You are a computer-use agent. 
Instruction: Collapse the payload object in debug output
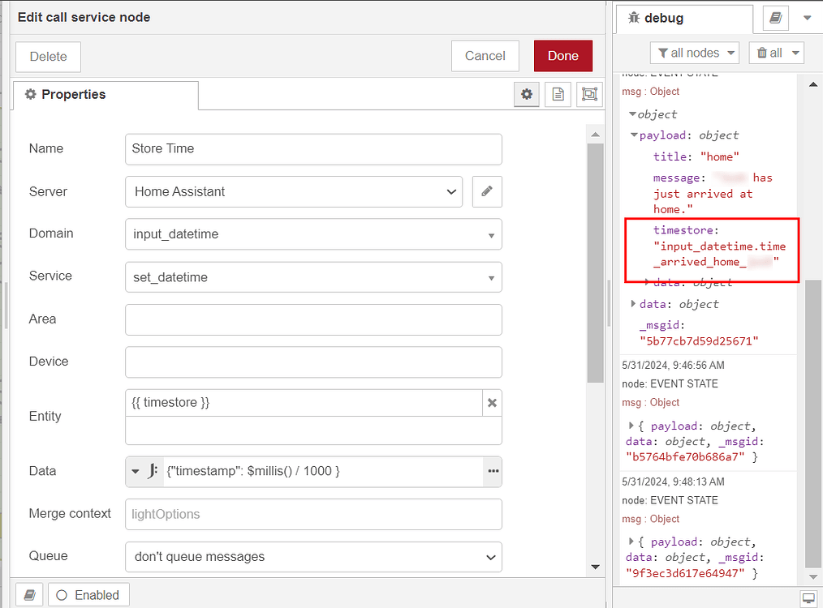(633, 135)
